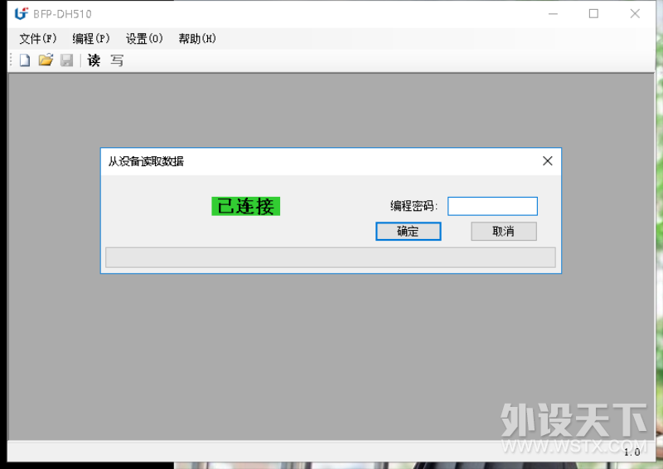Click the 取消 button in the dialog

tap(504, 232)
